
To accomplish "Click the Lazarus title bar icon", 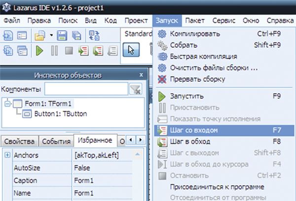I will pos(6,8).
